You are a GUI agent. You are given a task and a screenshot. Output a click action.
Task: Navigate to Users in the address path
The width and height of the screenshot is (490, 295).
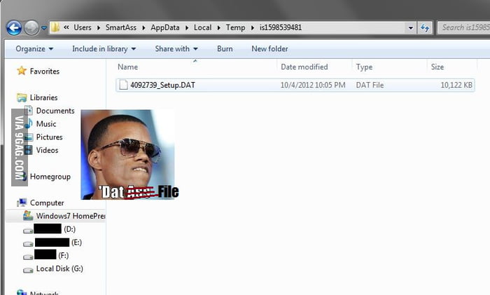(x=83, y=27)
